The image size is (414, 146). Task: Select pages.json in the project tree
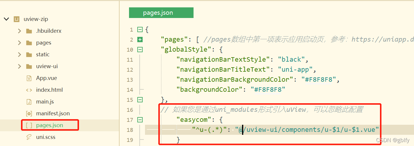click(50, 125)
